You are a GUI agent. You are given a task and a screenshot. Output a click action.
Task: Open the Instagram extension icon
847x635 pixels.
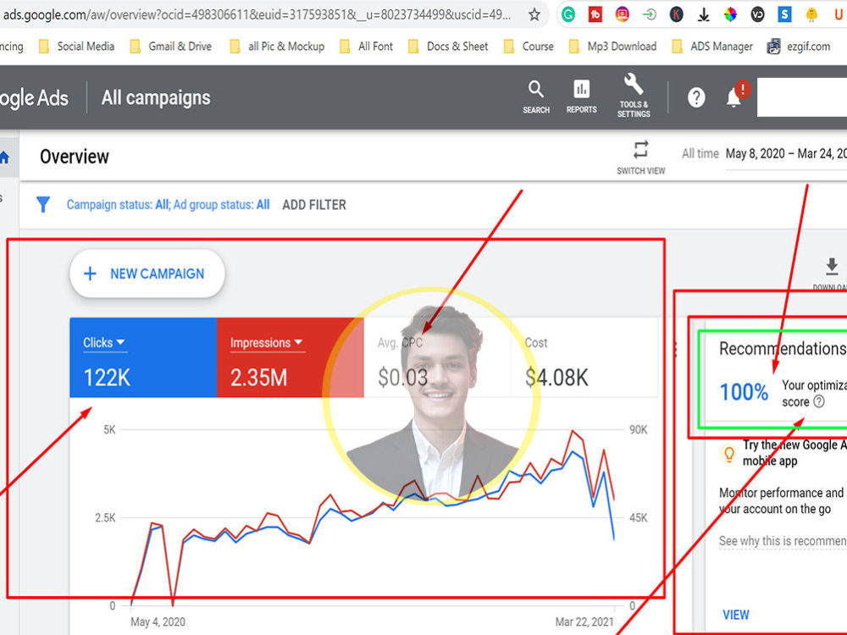click(x=623, y=14)
